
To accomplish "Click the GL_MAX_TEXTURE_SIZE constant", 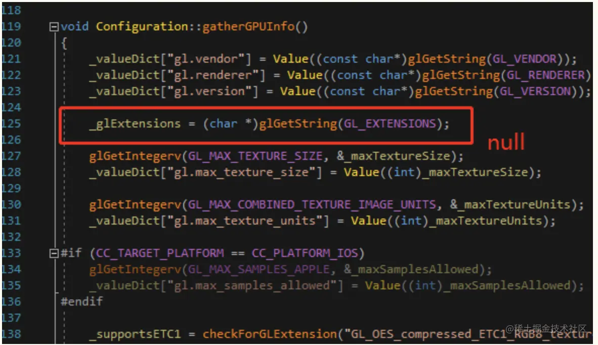I will (x=255, y=156).
